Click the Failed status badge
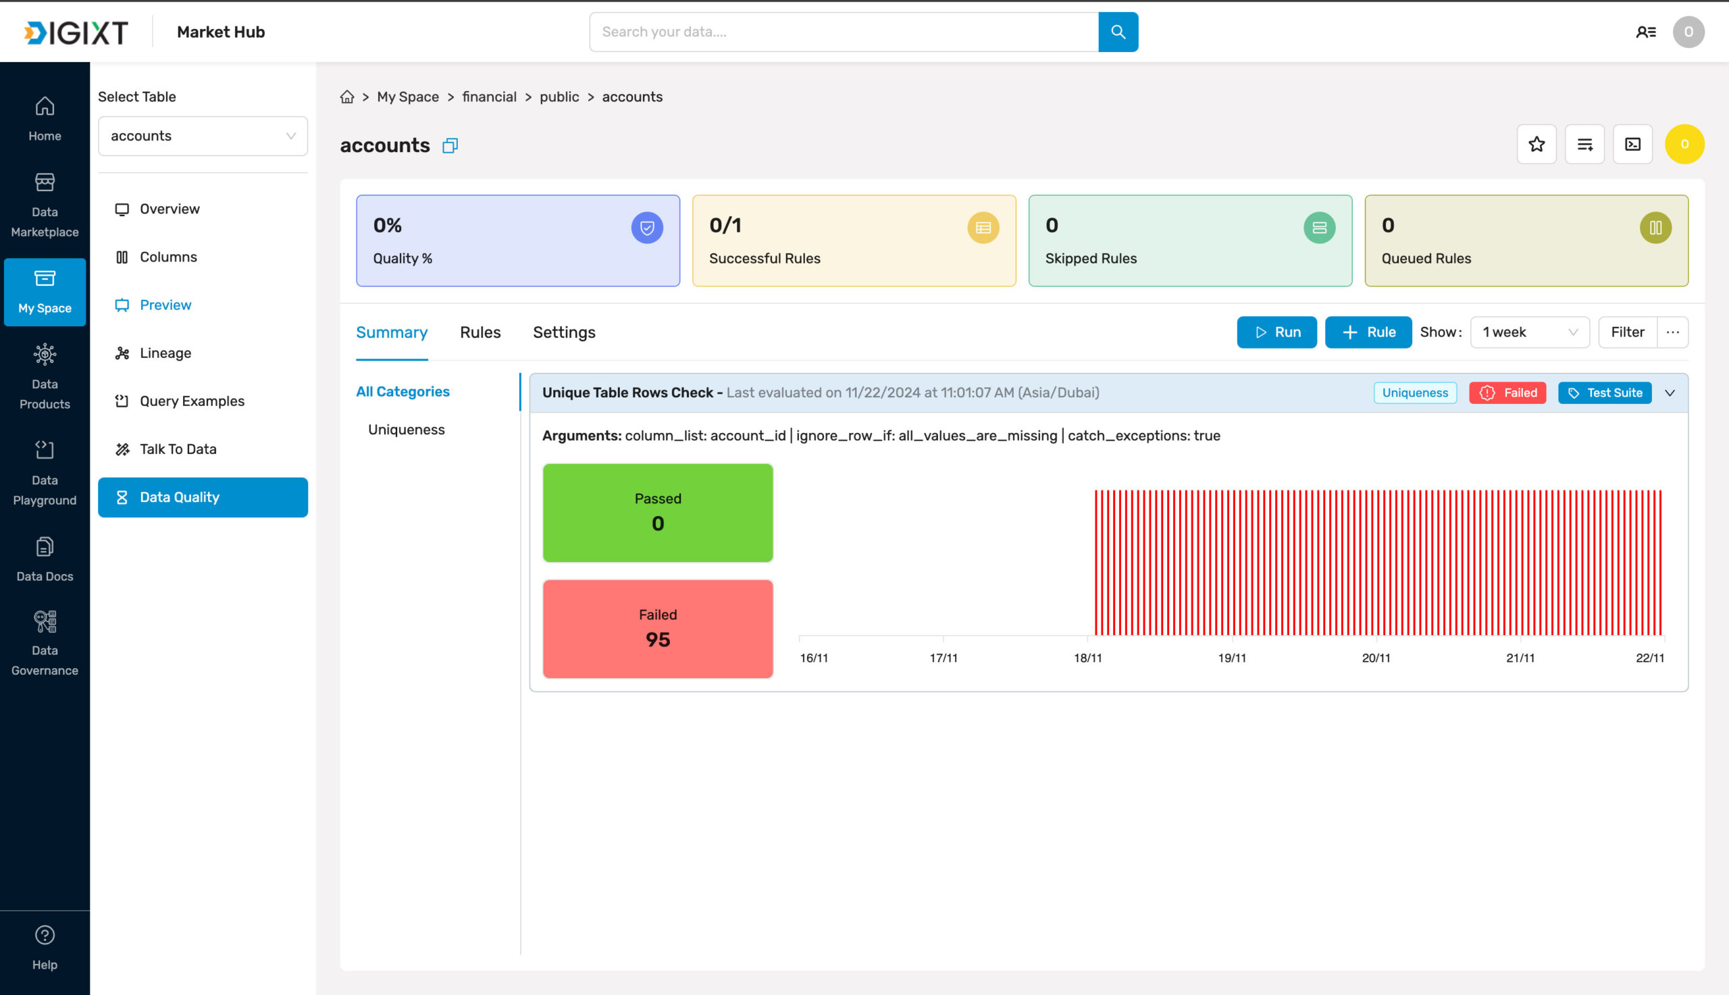 (x=1507, y=393)
